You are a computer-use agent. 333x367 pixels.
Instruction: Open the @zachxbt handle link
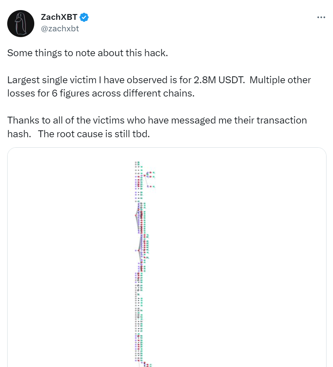pos(60,28)
